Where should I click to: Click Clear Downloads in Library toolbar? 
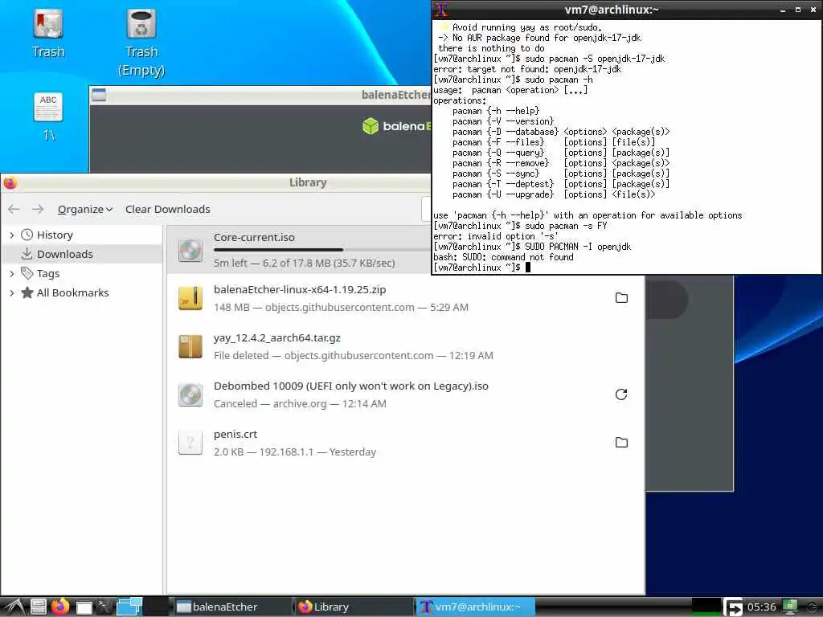pyautogui.click(x=167, y=209)
